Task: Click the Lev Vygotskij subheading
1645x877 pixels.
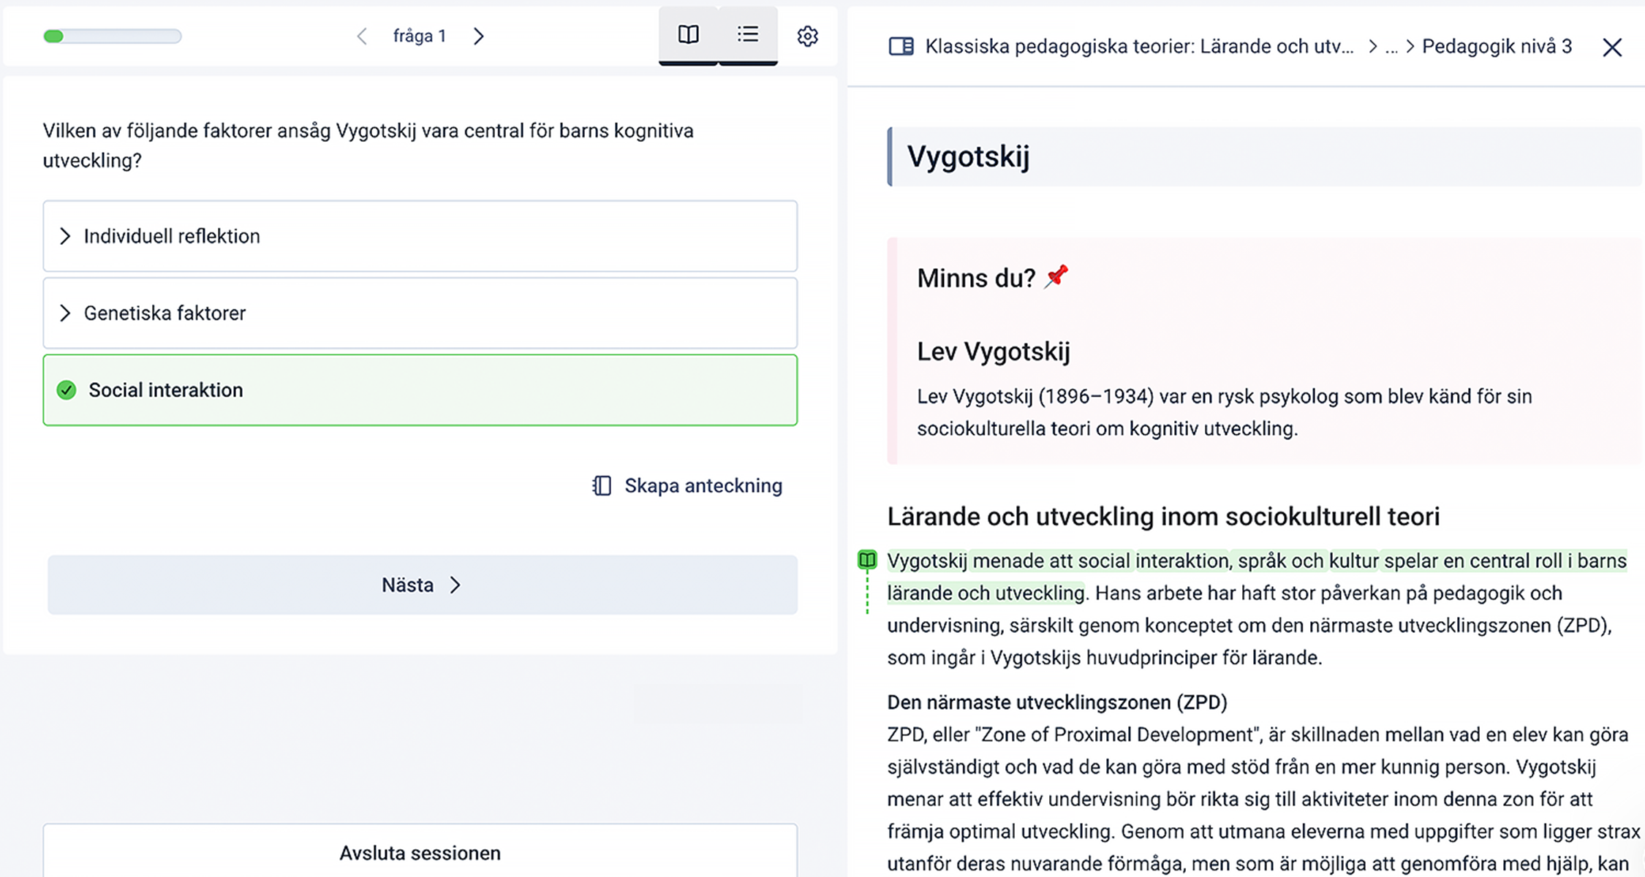Action: coord(994,352)
